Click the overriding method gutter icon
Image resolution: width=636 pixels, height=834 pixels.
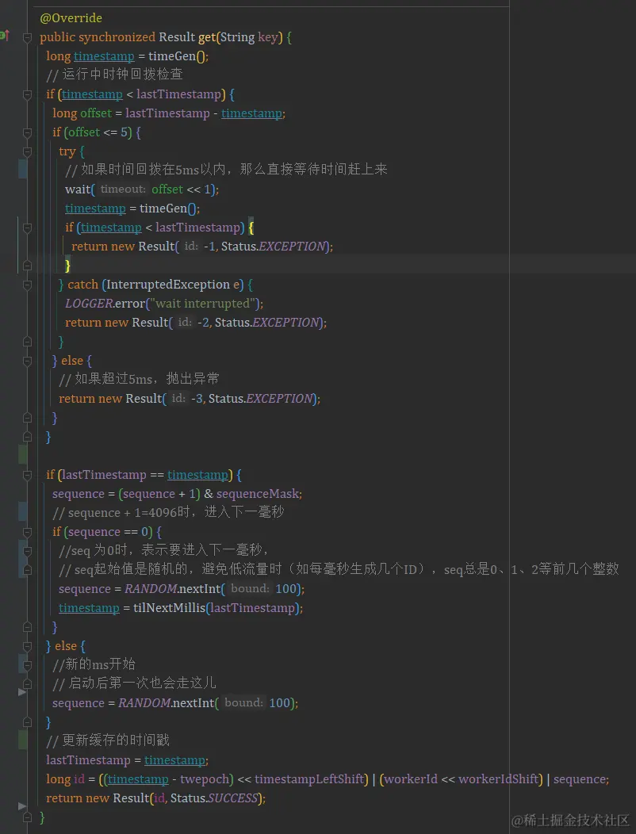4,36
